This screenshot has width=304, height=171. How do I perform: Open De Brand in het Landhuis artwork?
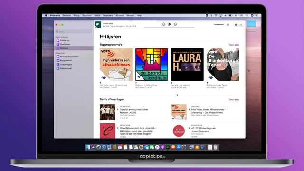pos(152,65)
